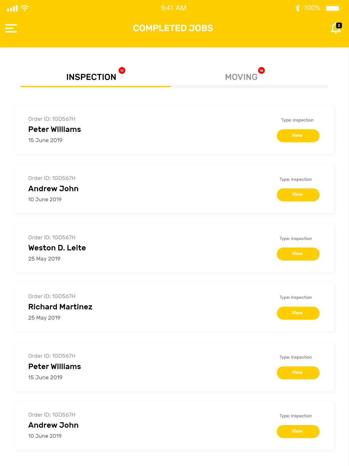View the last Andrew John job
Image resolution: width=349 pixels, height=466 pixels.
point(298,431)
